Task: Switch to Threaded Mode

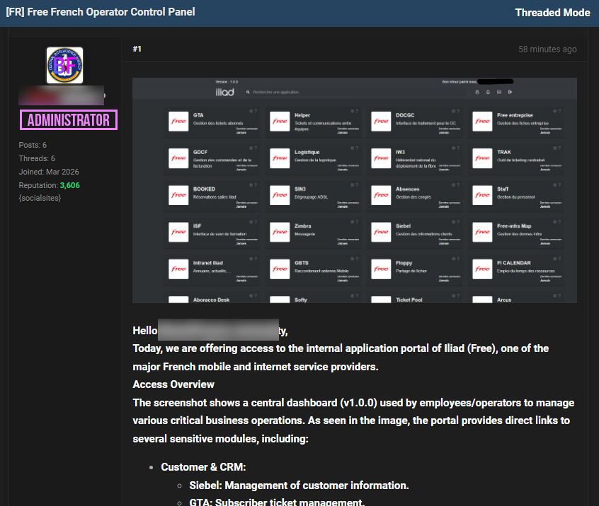Action: tap(552, 13)
